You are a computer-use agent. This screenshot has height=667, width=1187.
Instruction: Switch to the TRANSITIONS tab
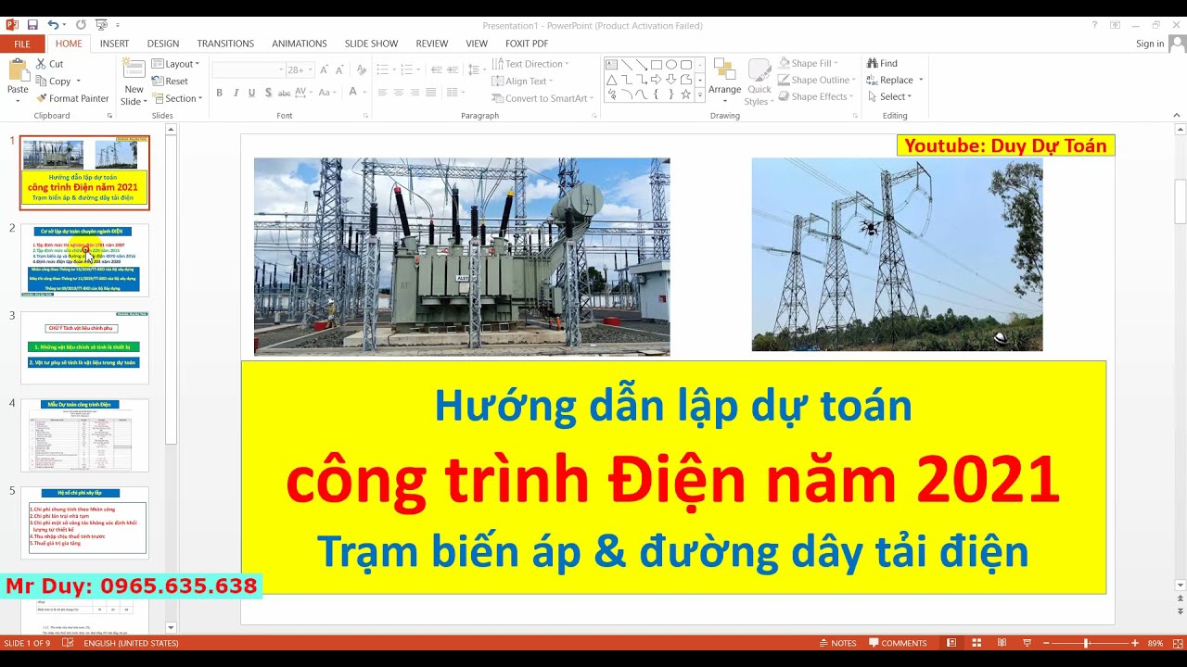click(225, 44)
